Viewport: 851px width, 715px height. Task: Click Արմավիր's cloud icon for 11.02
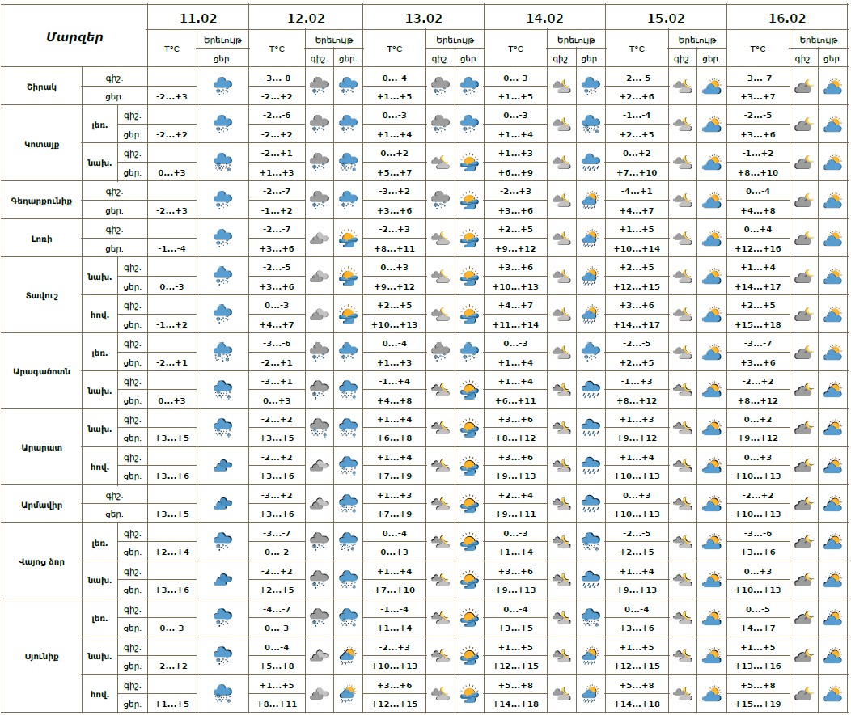pyautogui.click(x=222, y=505)
